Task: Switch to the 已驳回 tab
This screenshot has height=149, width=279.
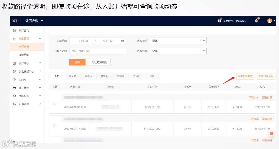Action: click(x=120, y=76)
